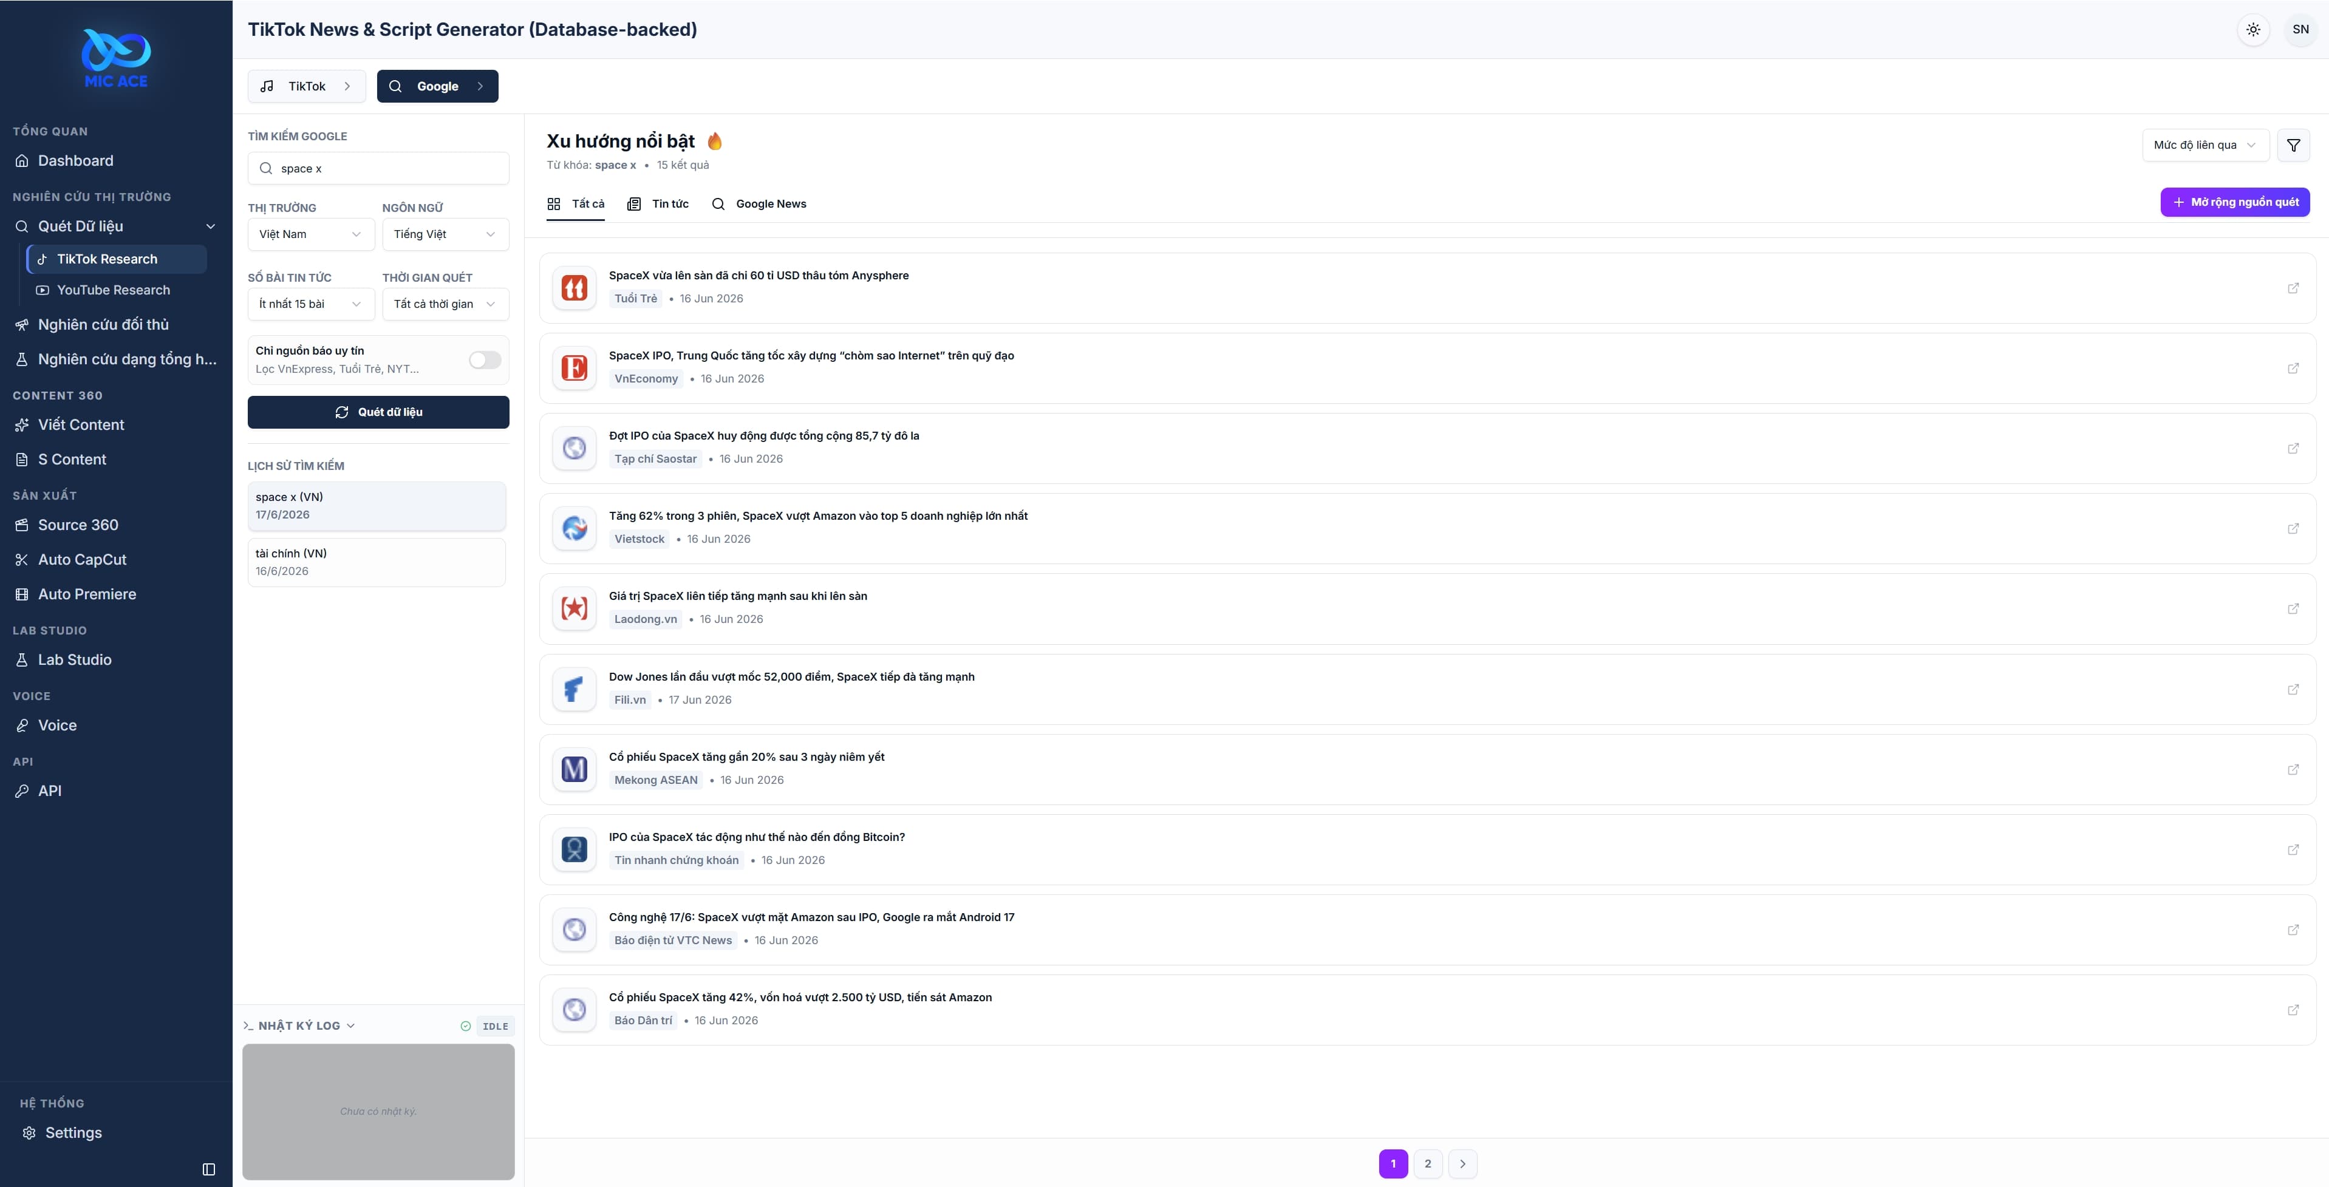Click the next page arrow
The image size is (2329, 1187).
[1462, 1163]
